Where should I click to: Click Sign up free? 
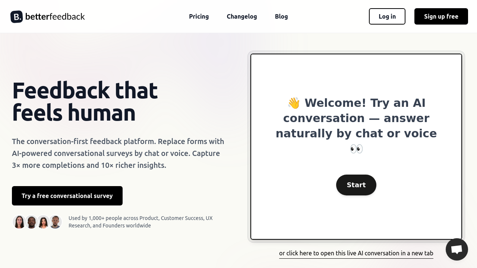tap(441, 16)
